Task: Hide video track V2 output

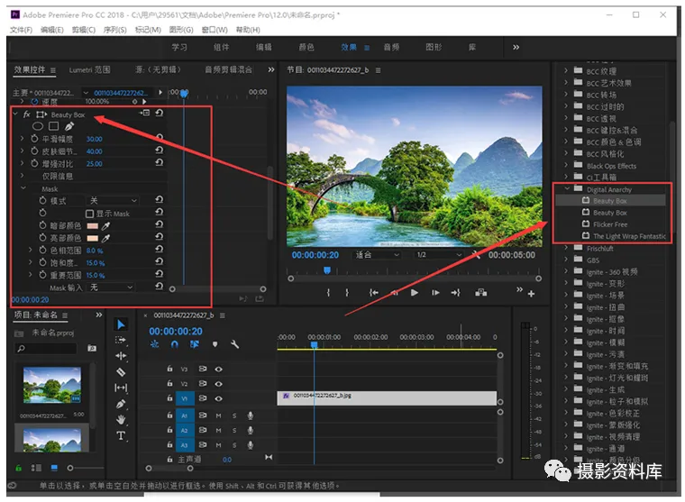Action: (218, 384)
